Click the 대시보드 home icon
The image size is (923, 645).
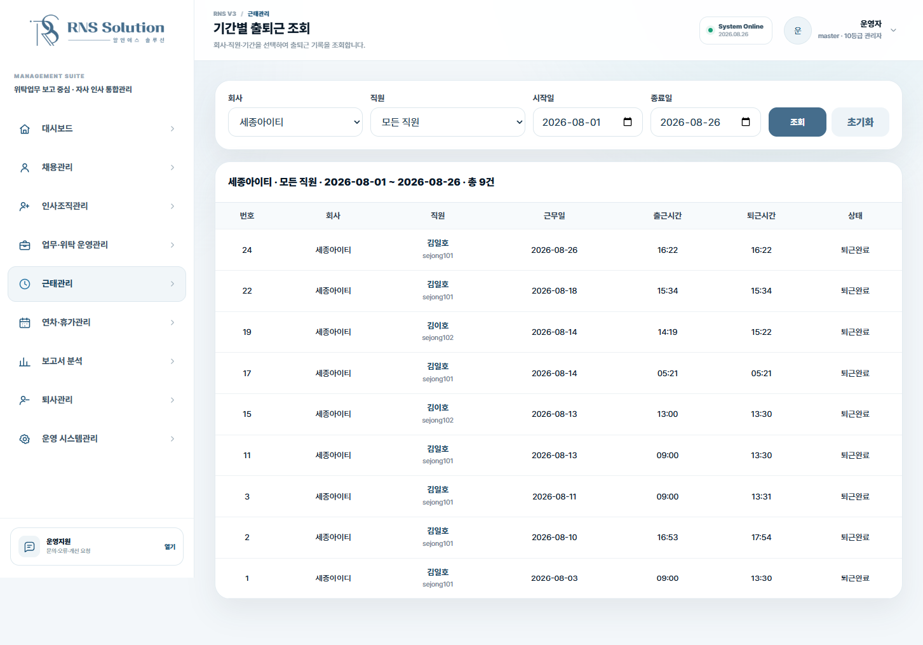(25, 129)
